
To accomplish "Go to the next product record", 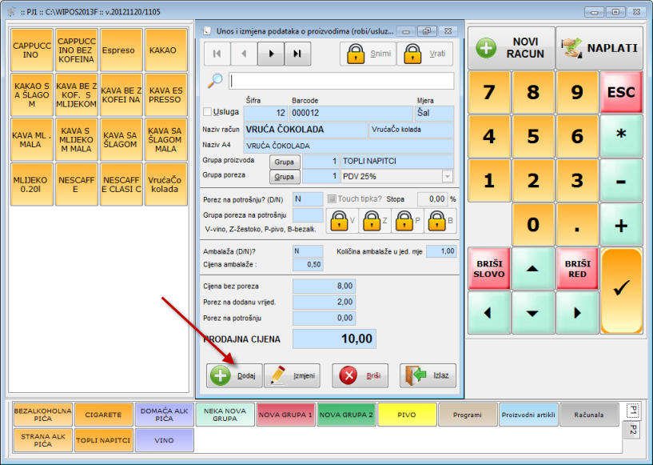I will pyautogui.click(x=271, y=54).
